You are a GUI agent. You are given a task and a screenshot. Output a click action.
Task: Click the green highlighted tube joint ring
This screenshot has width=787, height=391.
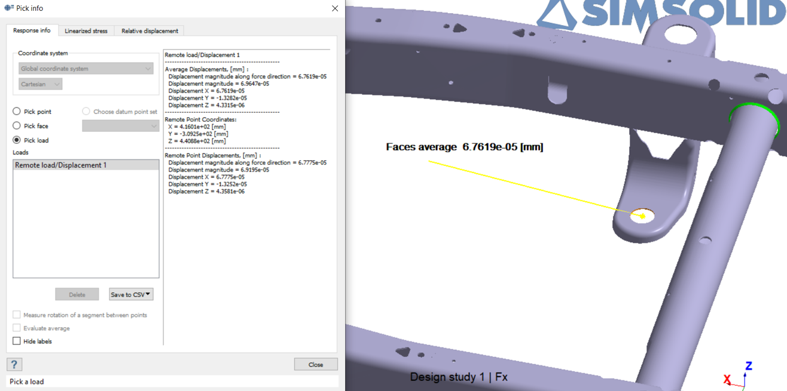tap(754, 108)
